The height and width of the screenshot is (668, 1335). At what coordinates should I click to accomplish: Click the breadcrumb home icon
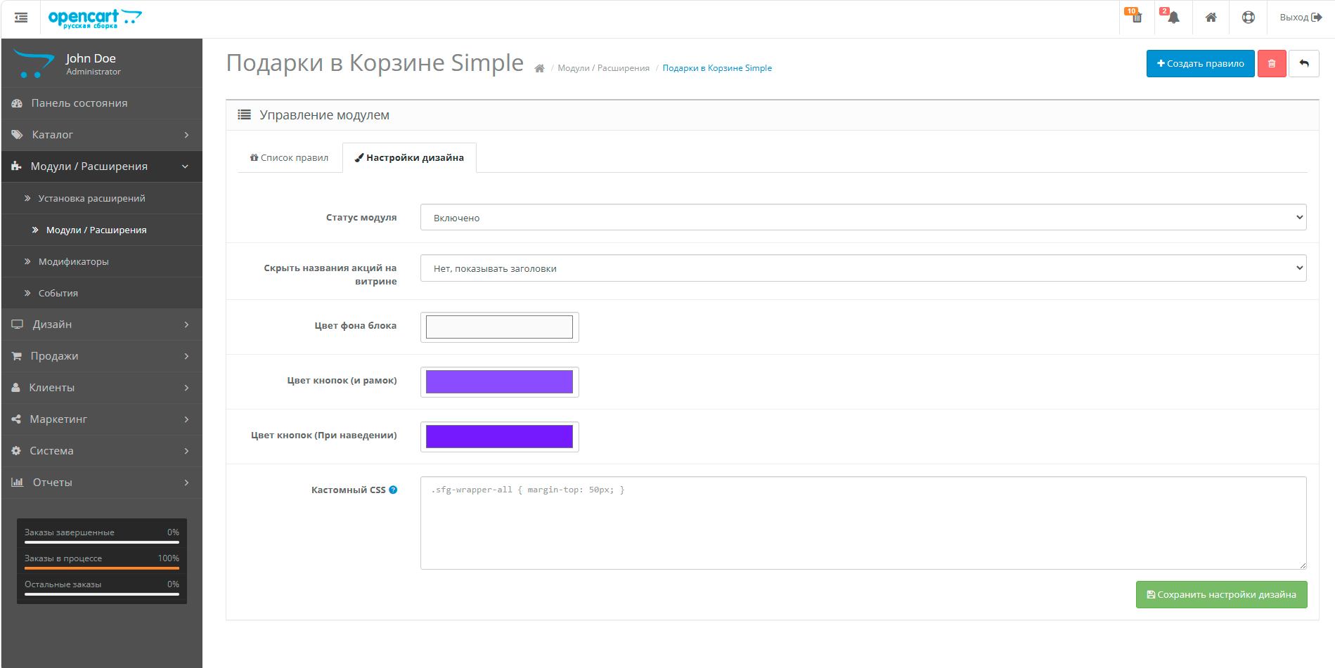point(539,69)
